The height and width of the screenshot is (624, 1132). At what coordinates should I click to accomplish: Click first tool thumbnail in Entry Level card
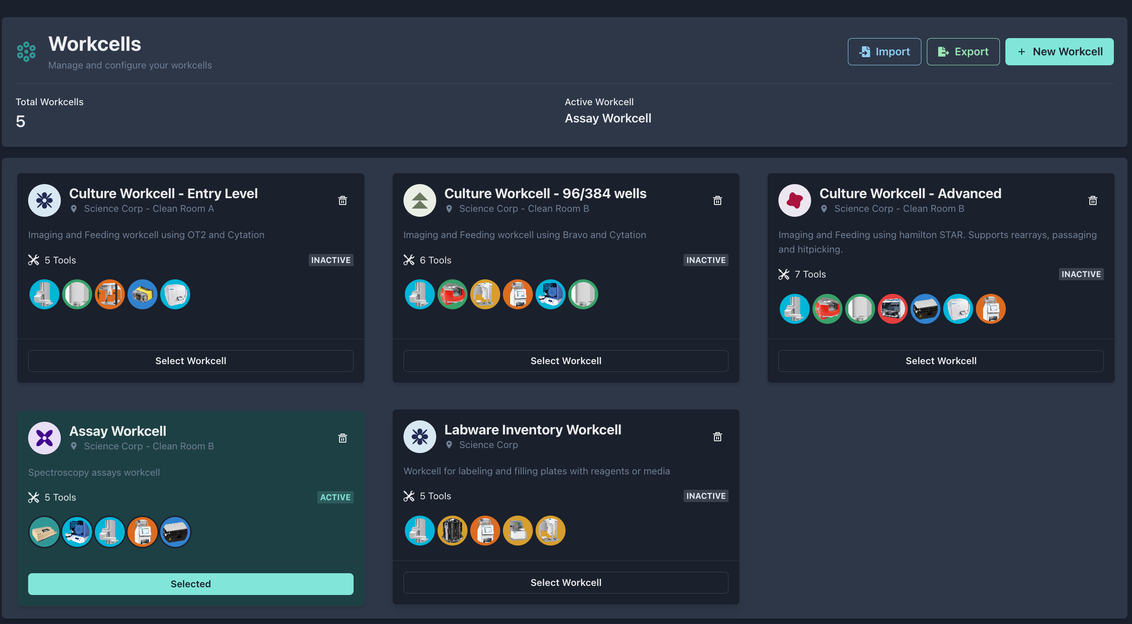44,294
